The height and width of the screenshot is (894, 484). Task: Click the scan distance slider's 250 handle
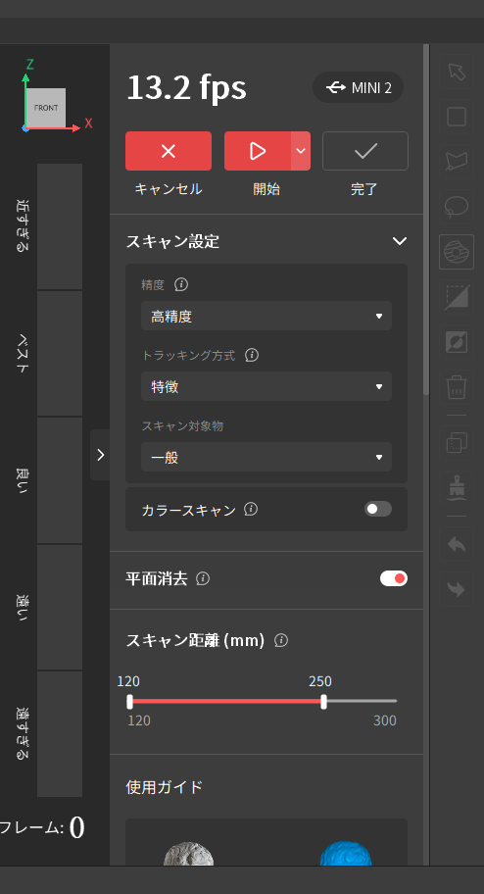coord(323,701)
